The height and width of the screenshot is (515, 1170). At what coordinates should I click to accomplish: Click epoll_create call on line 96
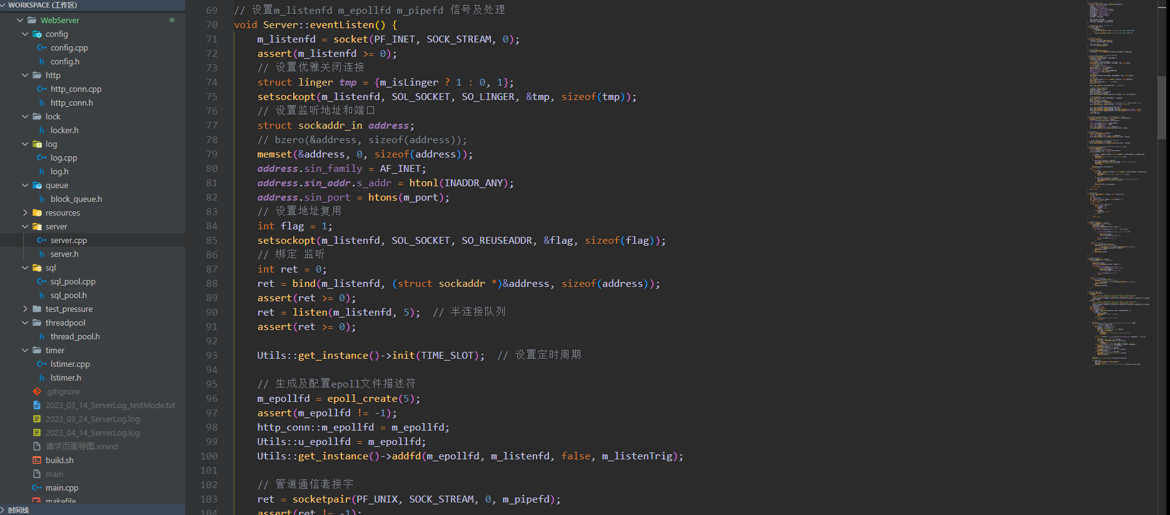coord(362,399)
